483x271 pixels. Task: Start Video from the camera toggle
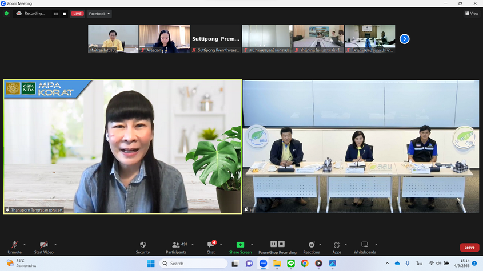pyautogui.click(x=43, y=245)
